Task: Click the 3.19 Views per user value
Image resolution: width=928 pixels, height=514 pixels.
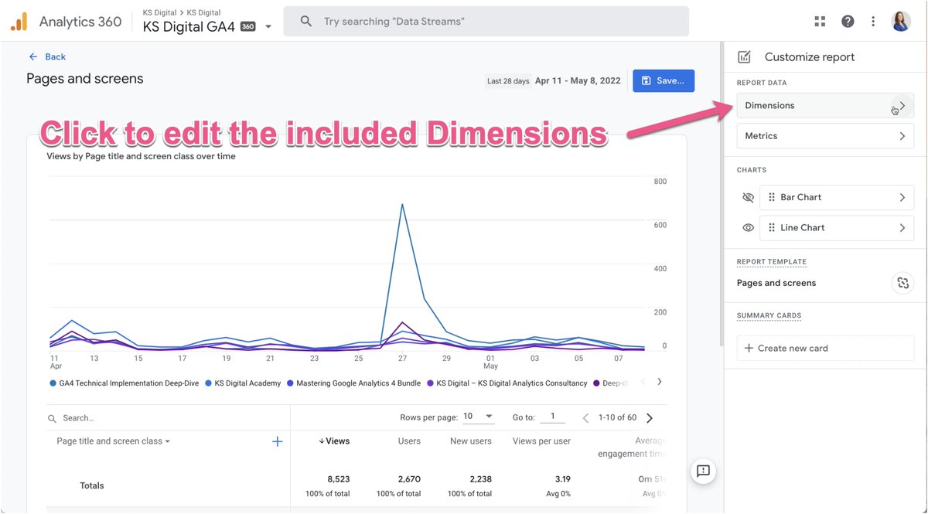Action: (x=562, y=479)
